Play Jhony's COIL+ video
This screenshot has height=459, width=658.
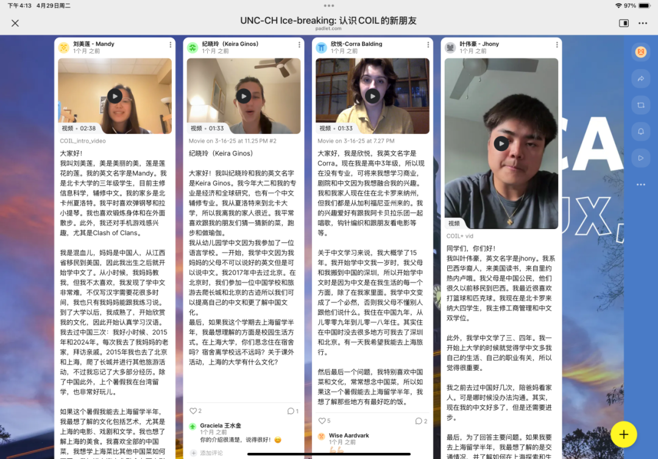click(501, 144)
